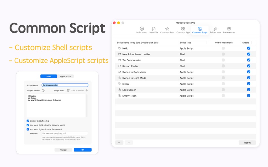Toggle must right-click the file checkbox

coord(28,129)
